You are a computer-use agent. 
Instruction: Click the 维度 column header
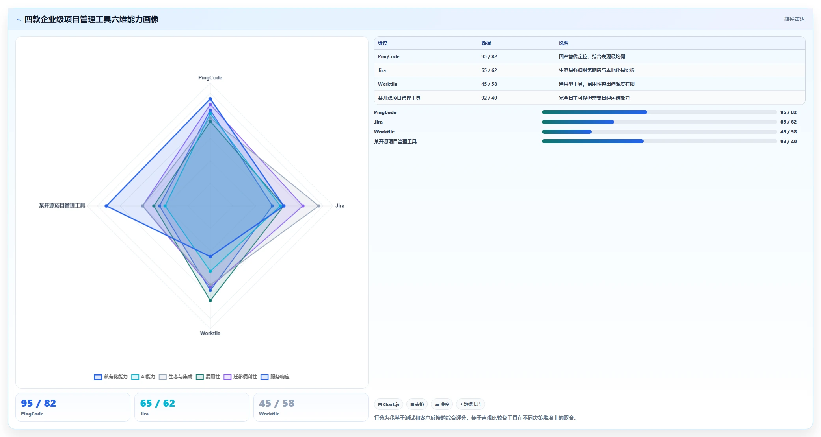[383, 43]
